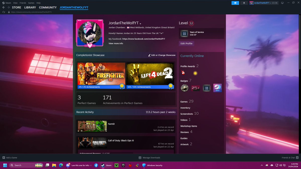The width and height of the screenshot is (301, 169).
Task: Open the Real Heroes Firefighter HD showcase
Action: (101, 76)
